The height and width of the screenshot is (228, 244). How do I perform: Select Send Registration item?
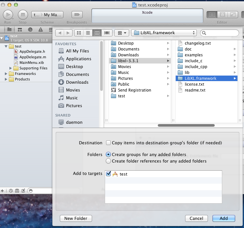140,90
